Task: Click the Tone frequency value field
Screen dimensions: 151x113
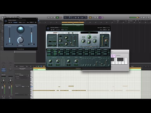Action: [x=20, y=46]
